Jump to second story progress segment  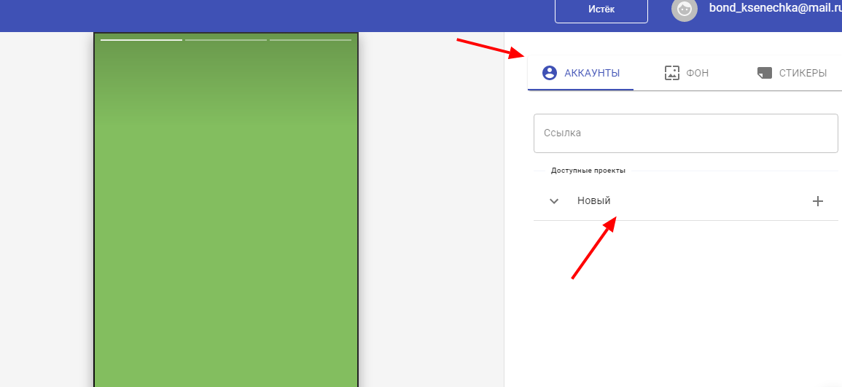point(226,40)
